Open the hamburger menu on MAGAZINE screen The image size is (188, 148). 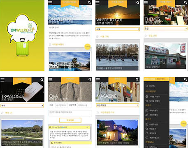98,80
